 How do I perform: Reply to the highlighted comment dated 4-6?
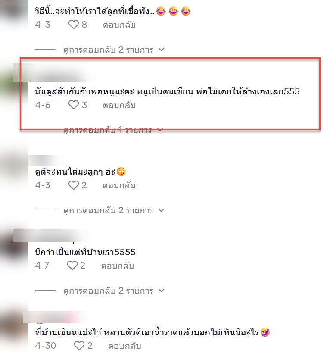119,105
